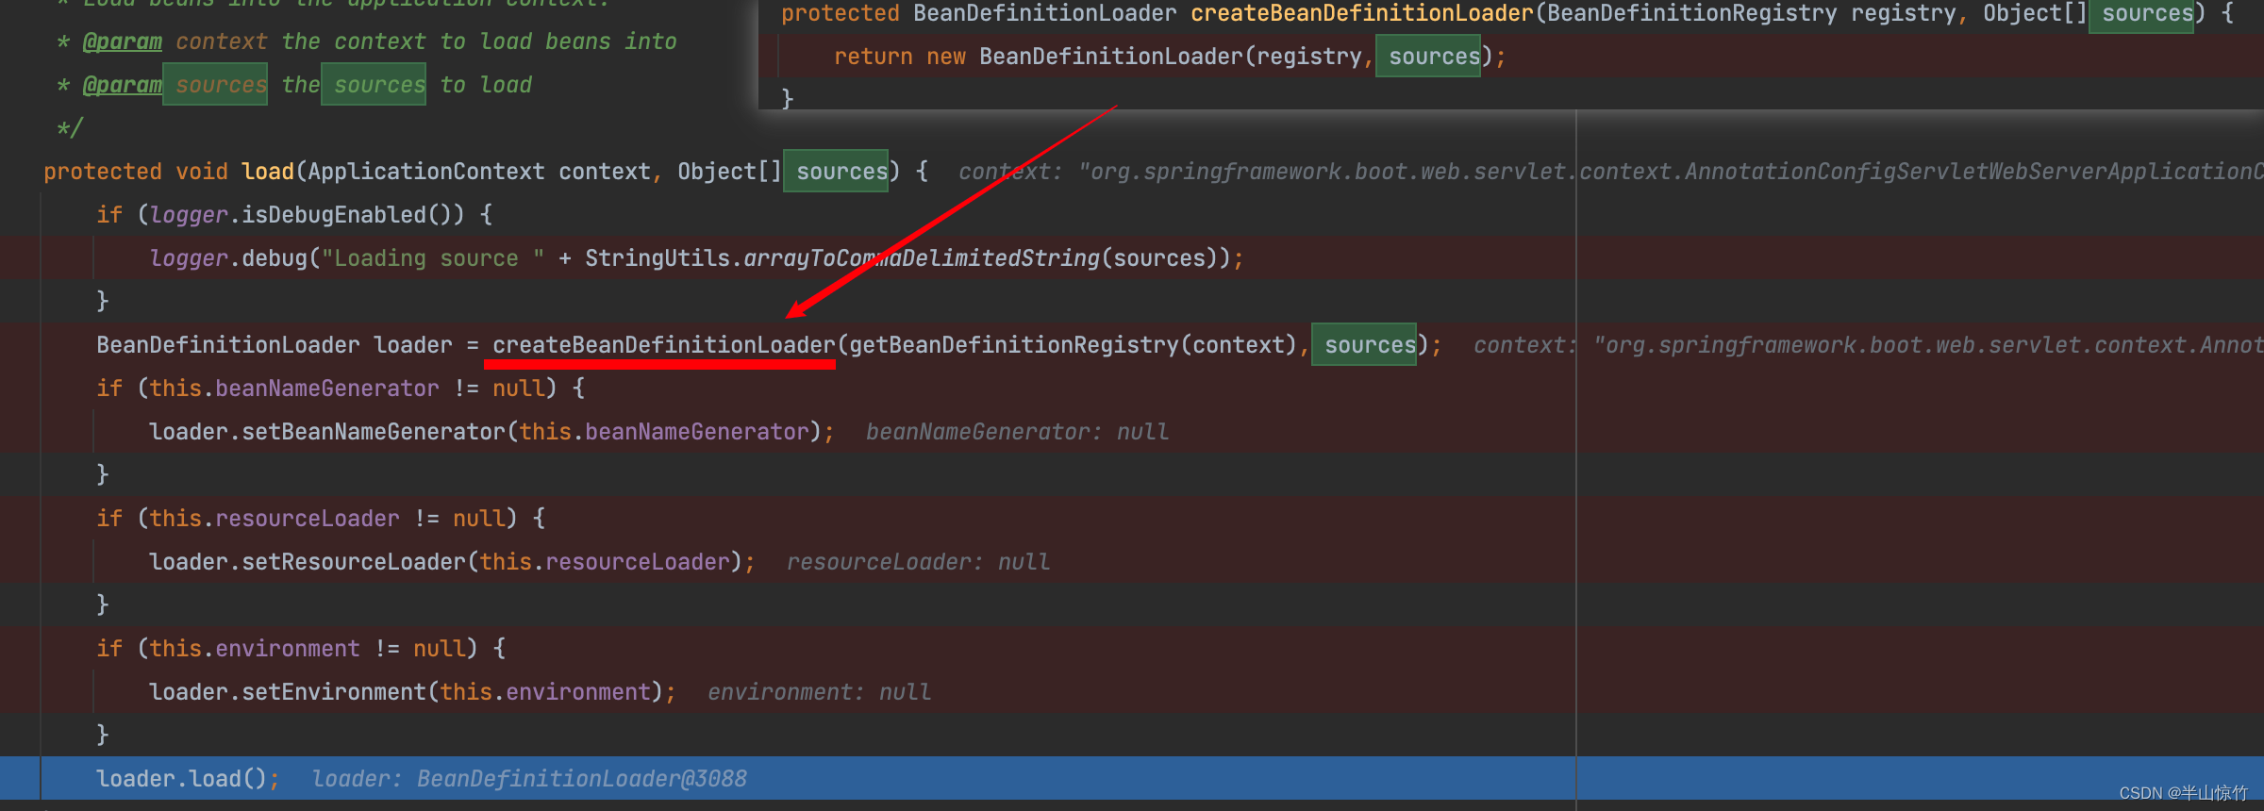Click 'return new BeanDefinitionLoader' in popup
This screenshot has width=2264, height=811.
click(x=1039, y=57)
